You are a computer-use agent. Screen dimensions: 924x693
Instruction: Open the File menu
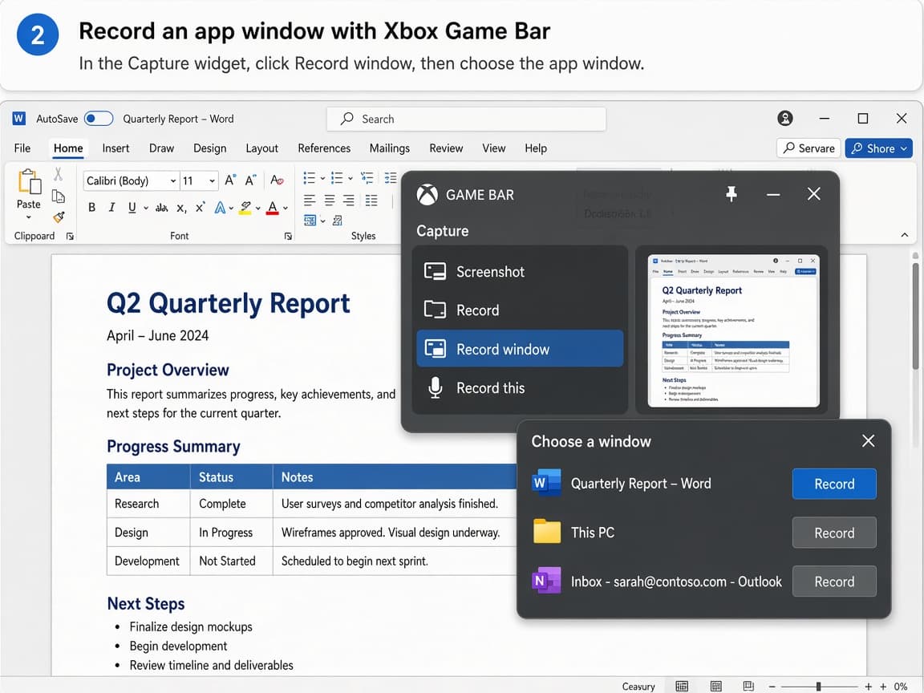(x=22, y=148)
